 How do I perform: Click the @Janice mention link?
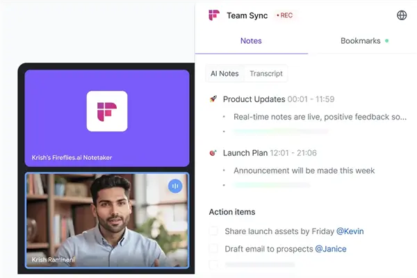330,248
